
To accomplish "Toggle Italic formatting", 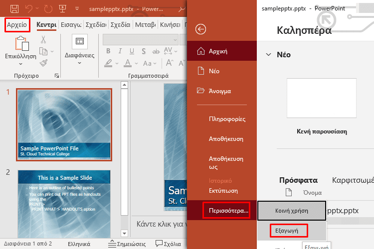I will pyautogui.click(x=120, y=51).
